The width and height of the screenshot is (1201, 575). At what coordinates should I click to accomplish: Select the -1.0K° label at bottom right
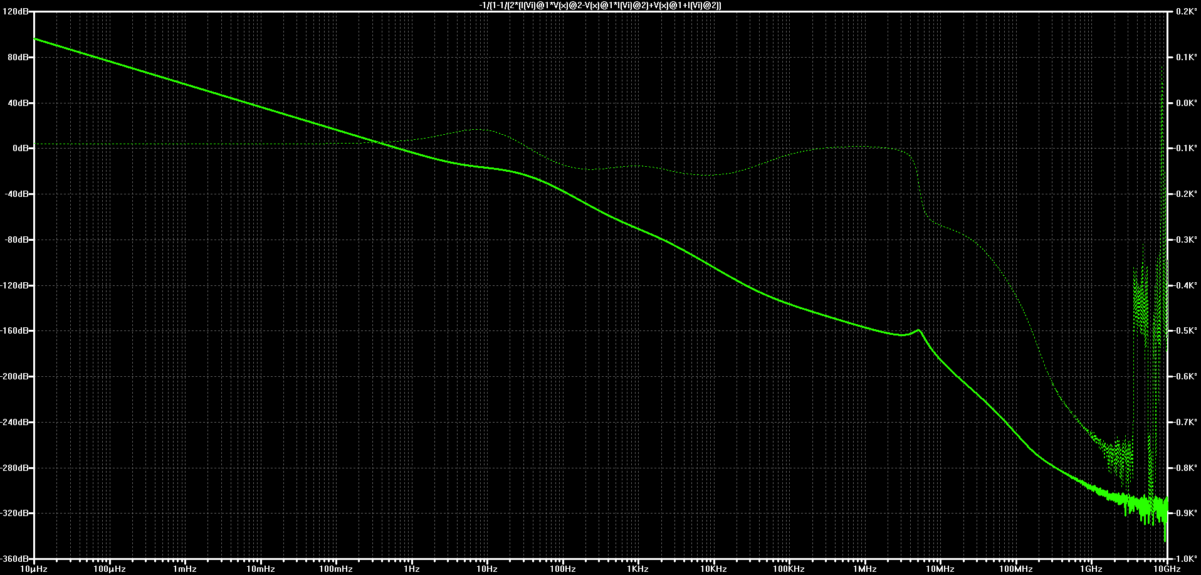[x=1183, y=559]
